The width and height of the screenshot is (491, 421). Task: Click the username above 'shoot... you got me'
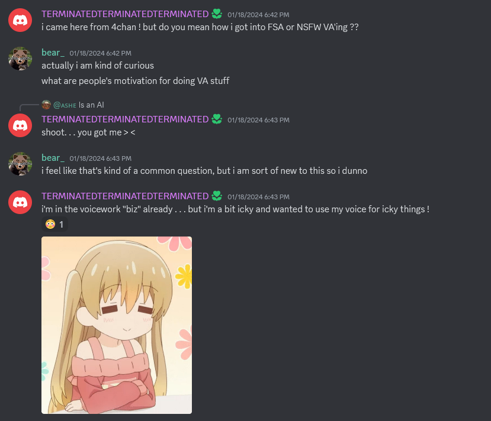(125, 119)
